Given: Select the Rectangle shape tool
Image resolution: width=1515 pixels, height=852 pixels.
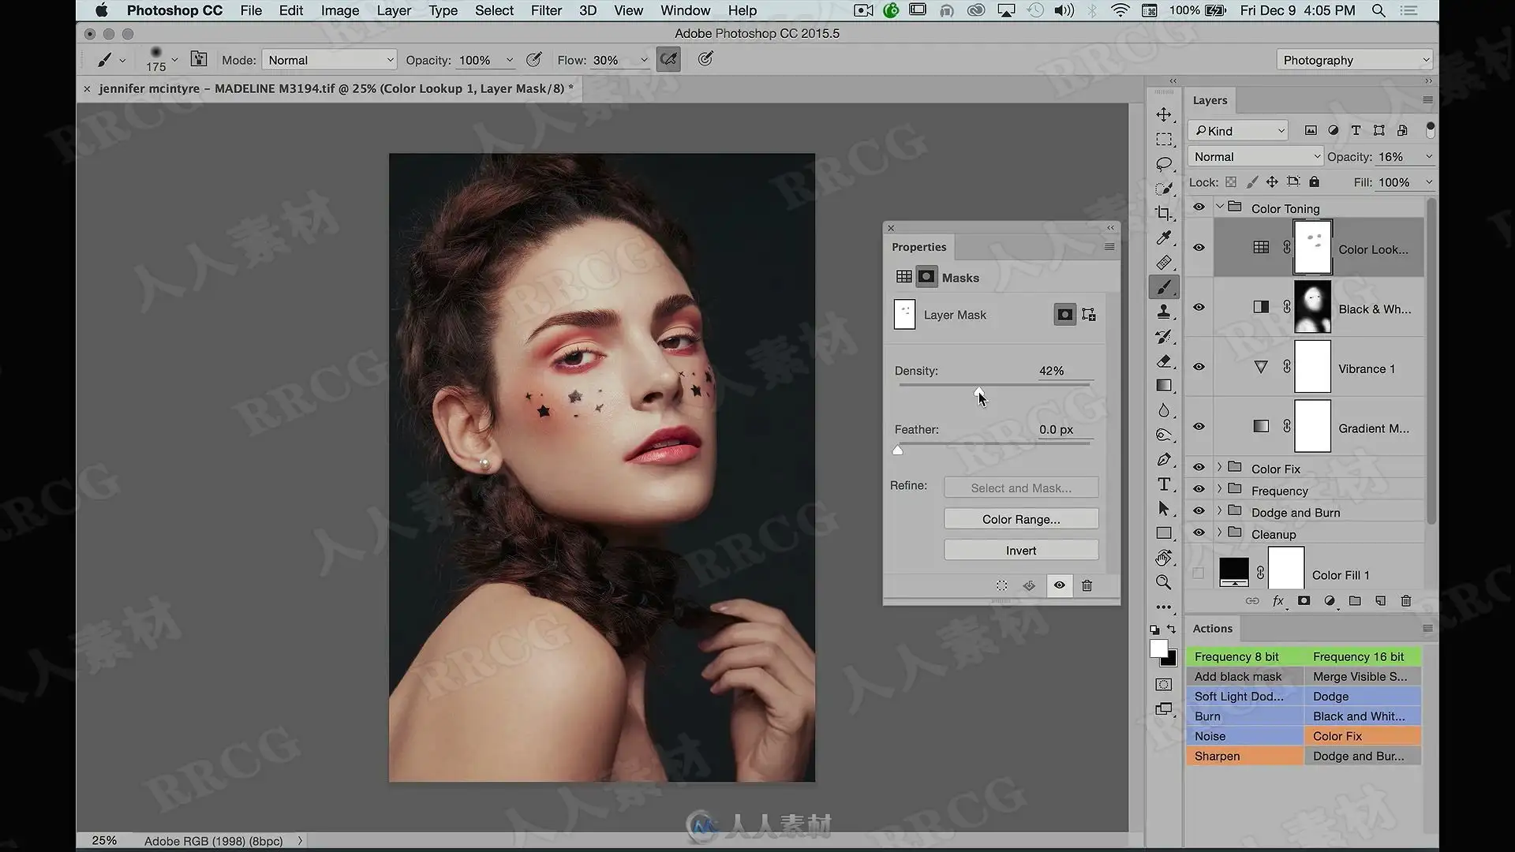Looking at the screenshot, I should pyautogui.click(x=1164, y=533).
